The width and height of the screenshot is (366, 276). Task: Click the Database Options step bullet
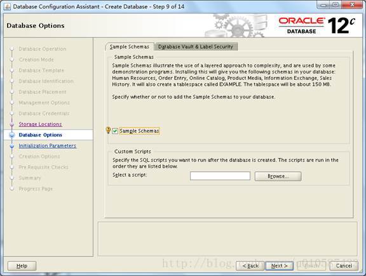12,135
